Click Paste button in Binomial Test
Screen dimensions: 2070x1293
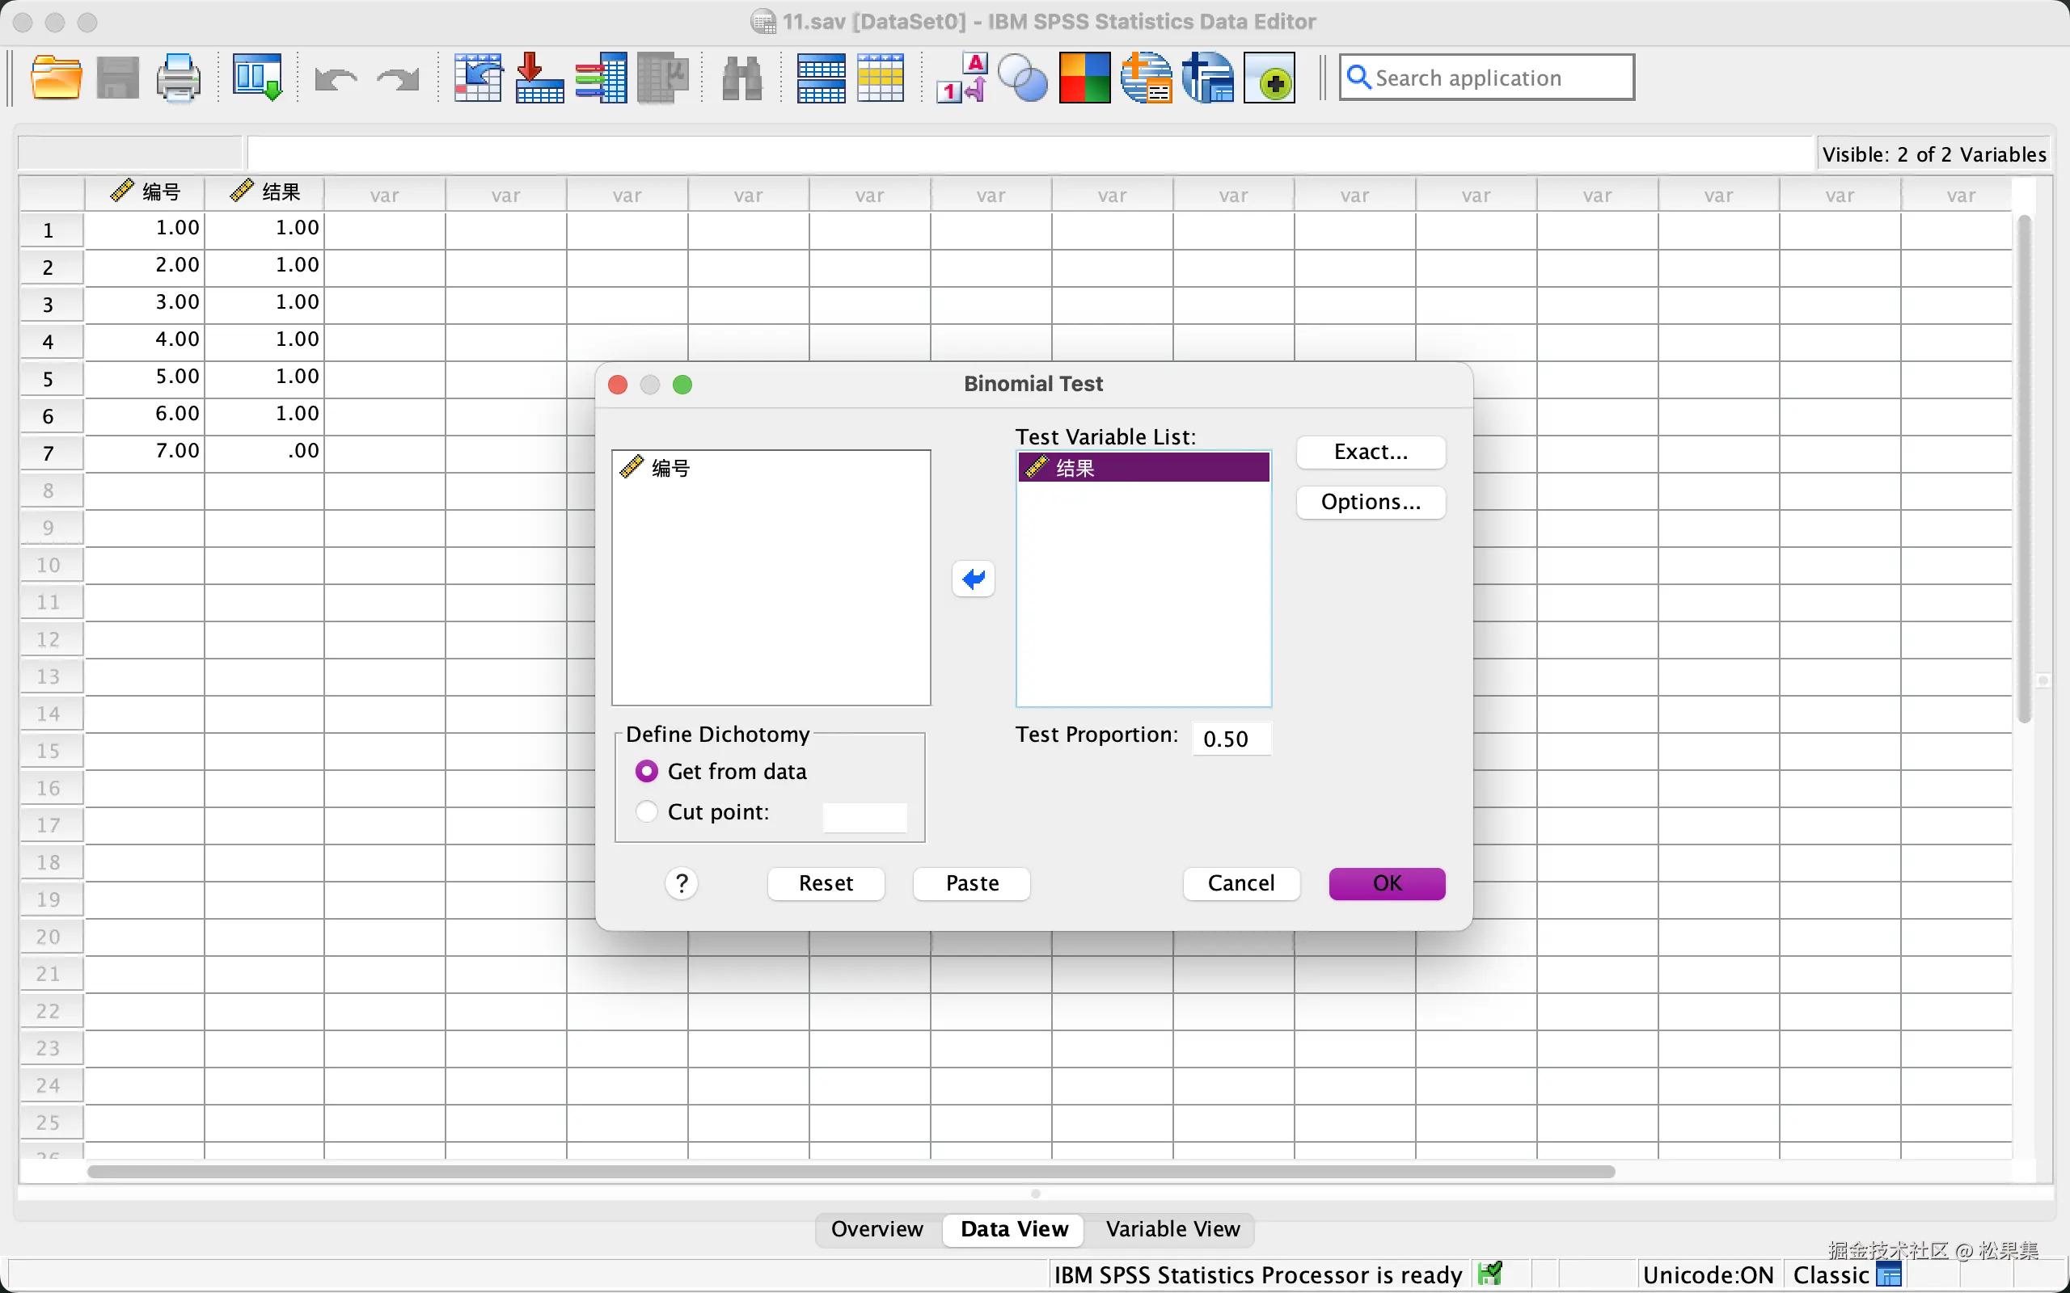click(x=972, y=883)
